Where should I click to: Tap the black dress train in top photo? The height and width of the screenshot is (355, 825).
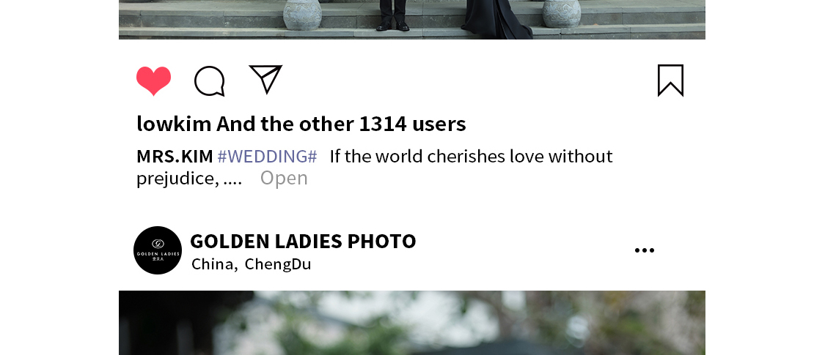pos(497,19)
